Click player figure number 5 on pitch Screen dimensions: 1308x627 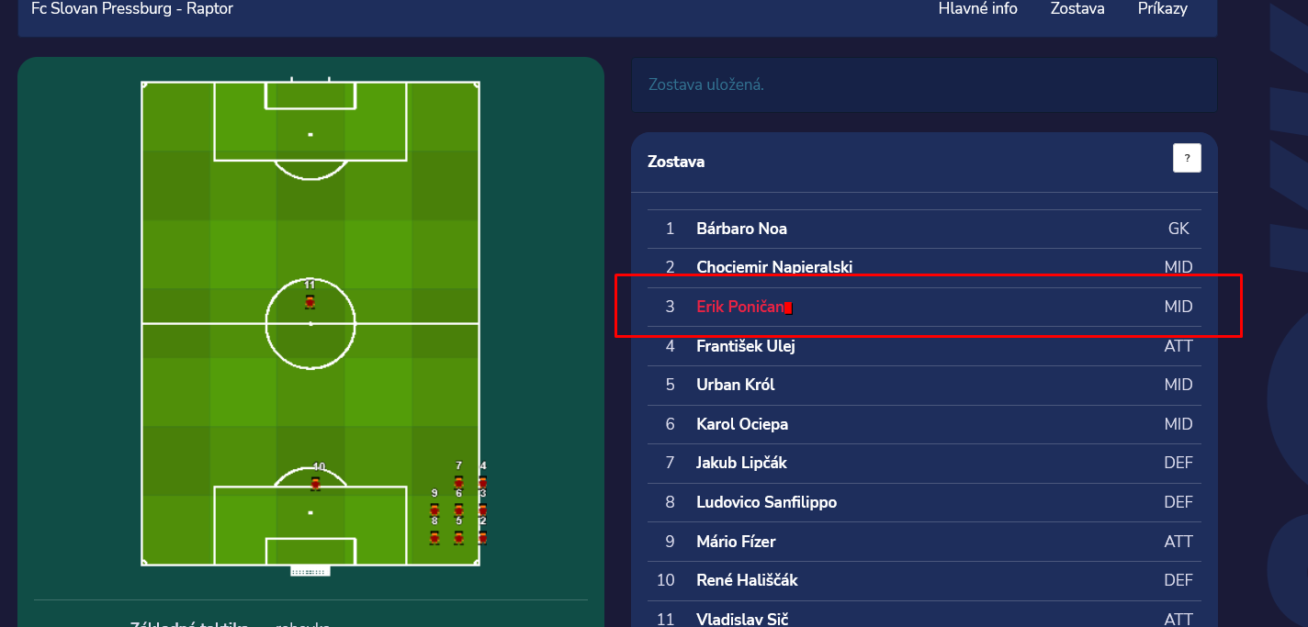click(x=458, y=536)
